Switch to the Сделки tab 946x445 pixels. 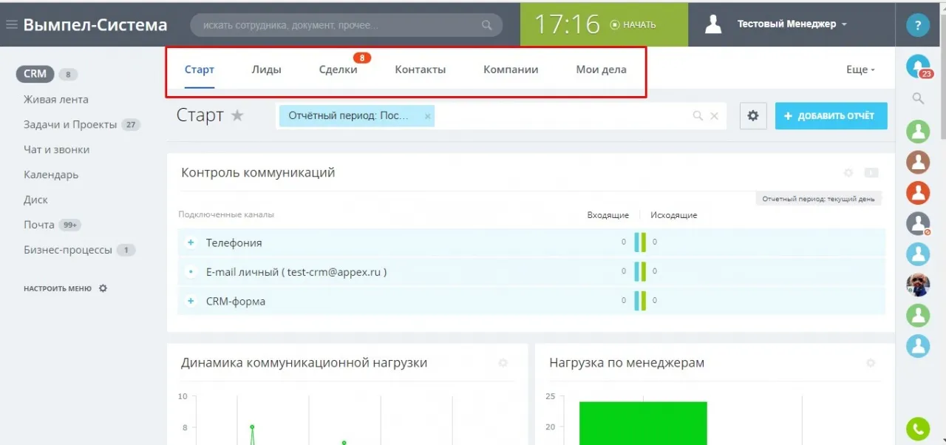(x=339, y=69)
